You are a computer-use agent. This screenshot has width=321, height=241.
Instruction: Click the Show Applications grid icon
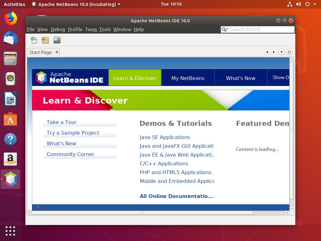coord(10,231)
